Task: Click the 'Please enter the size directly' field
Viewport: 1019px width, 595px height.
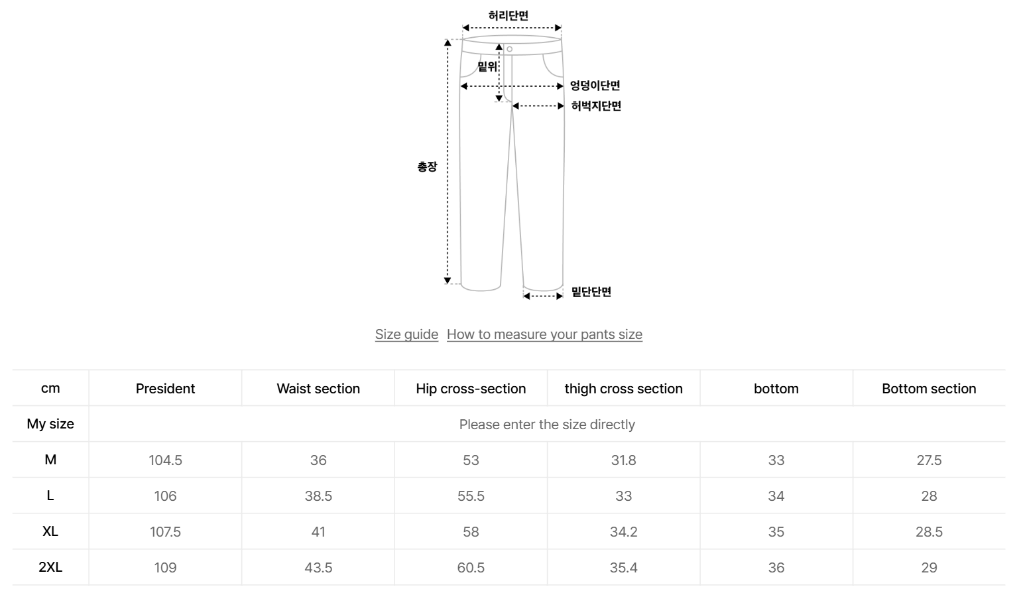Action: coord(547,425)
